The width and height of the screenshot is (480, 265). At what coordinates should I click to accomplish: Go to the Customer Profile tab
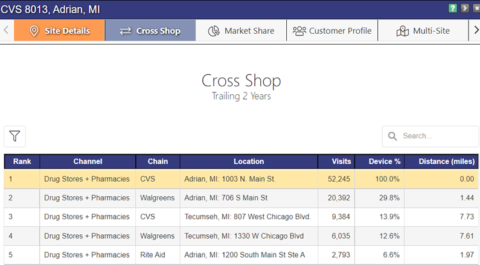point(332,31)
